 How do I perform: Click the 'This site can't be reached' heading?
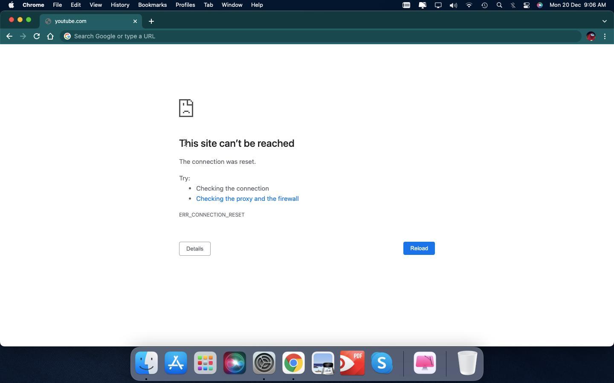coord(237,143)
